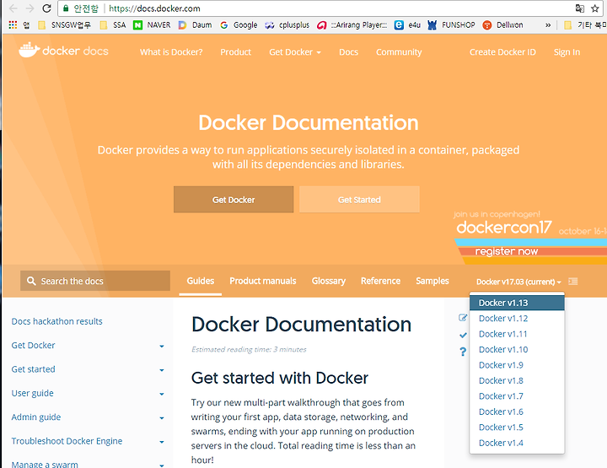The image size is (607, 468).
Task: Click the browser forward arrow
Action: [x=30, y=8]
